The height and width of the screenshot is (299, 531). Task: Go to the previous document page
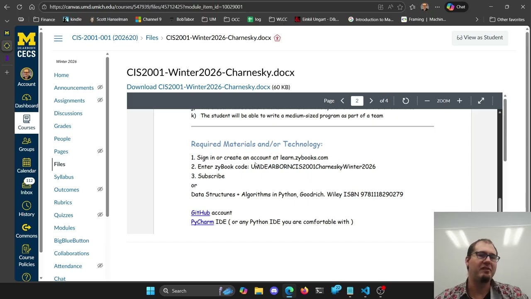(x=342, y=101)
